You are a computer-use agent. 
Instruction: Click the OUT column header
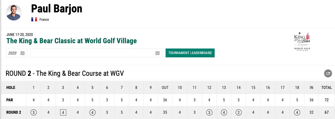pyautogui.click(x=165, y=88)
